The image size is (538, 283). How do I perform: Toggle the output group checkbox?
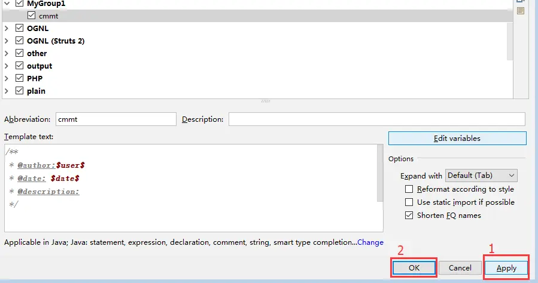click(20, 65)
